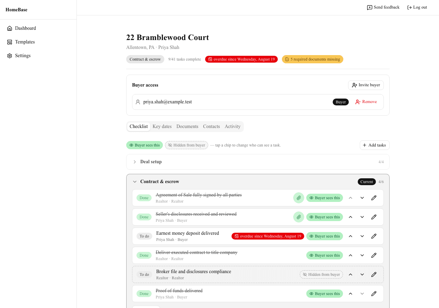439x308 pixels.
Task: Toggle buyer visibility for Proof of funds task
Action: 324,294
